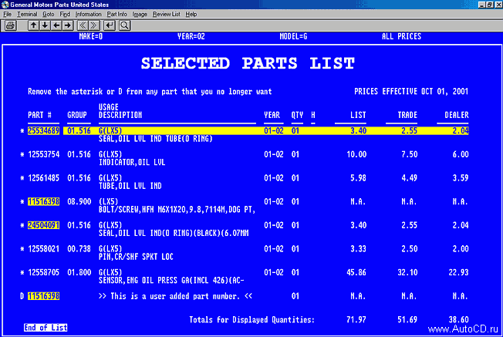This screenshot has width=503, height=337.
Task: Click the total list value 71.97
Action: (x=356, y=320)
